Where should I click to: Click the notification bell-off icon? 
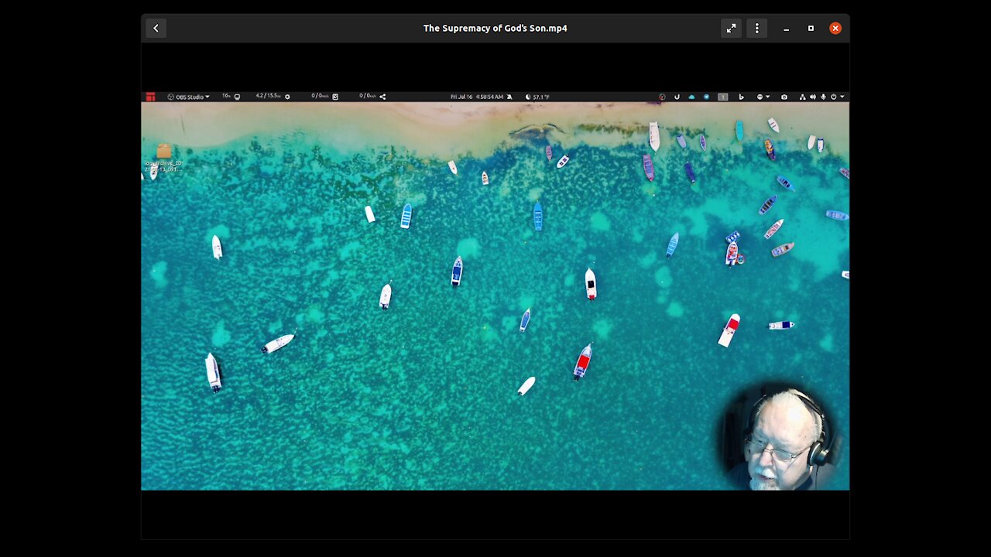point(509,97)
